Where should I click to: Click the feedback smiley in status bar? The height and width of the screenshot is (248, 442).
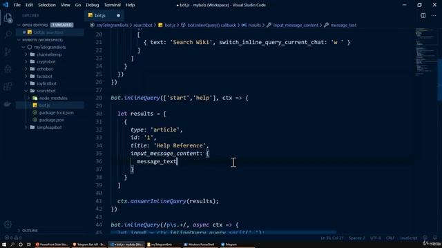click(425, 238)
